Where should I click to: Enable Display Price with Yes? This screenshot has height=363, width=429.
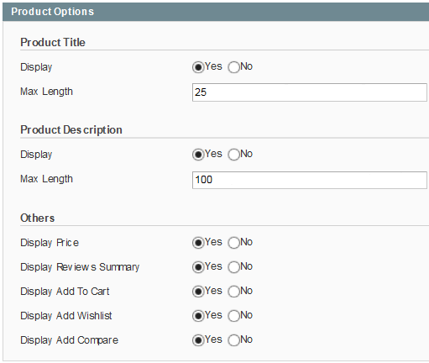pyautogui.click(x=198, y=243)
